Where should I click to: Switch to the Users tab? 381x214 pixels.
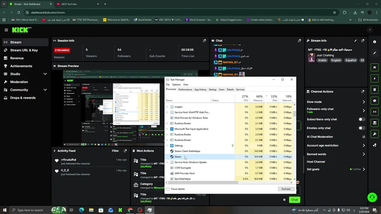click(x=221, y=89)
